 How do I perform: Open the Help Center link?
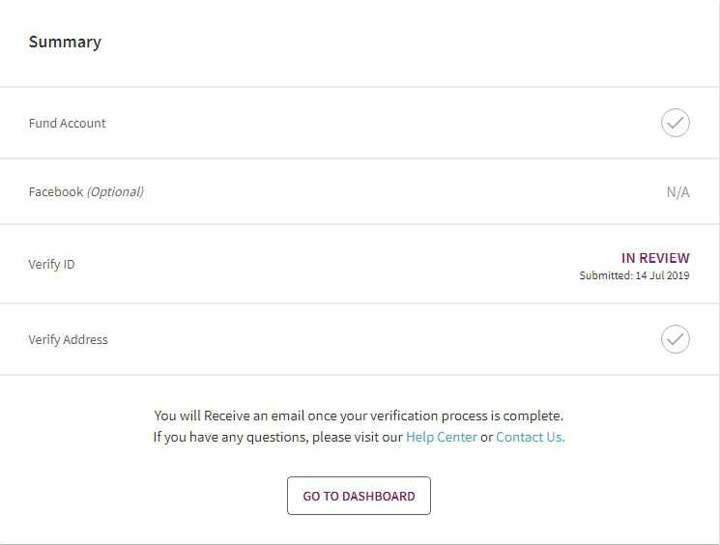click(442, 437)
